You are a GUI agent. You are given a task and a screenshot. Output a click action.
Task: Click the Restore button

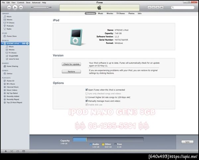(x=71, y=72)
